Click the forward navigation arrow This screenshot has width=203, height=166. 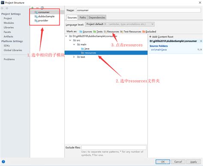click(x=7, y=8)
